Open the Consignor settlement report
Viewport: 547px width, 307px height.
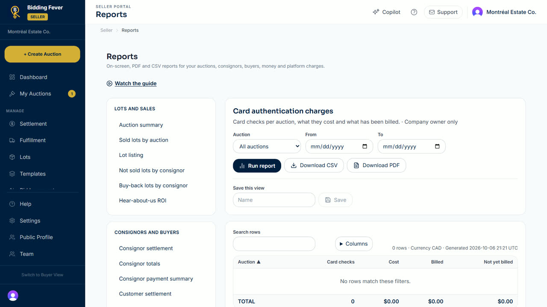coord(146,248)
